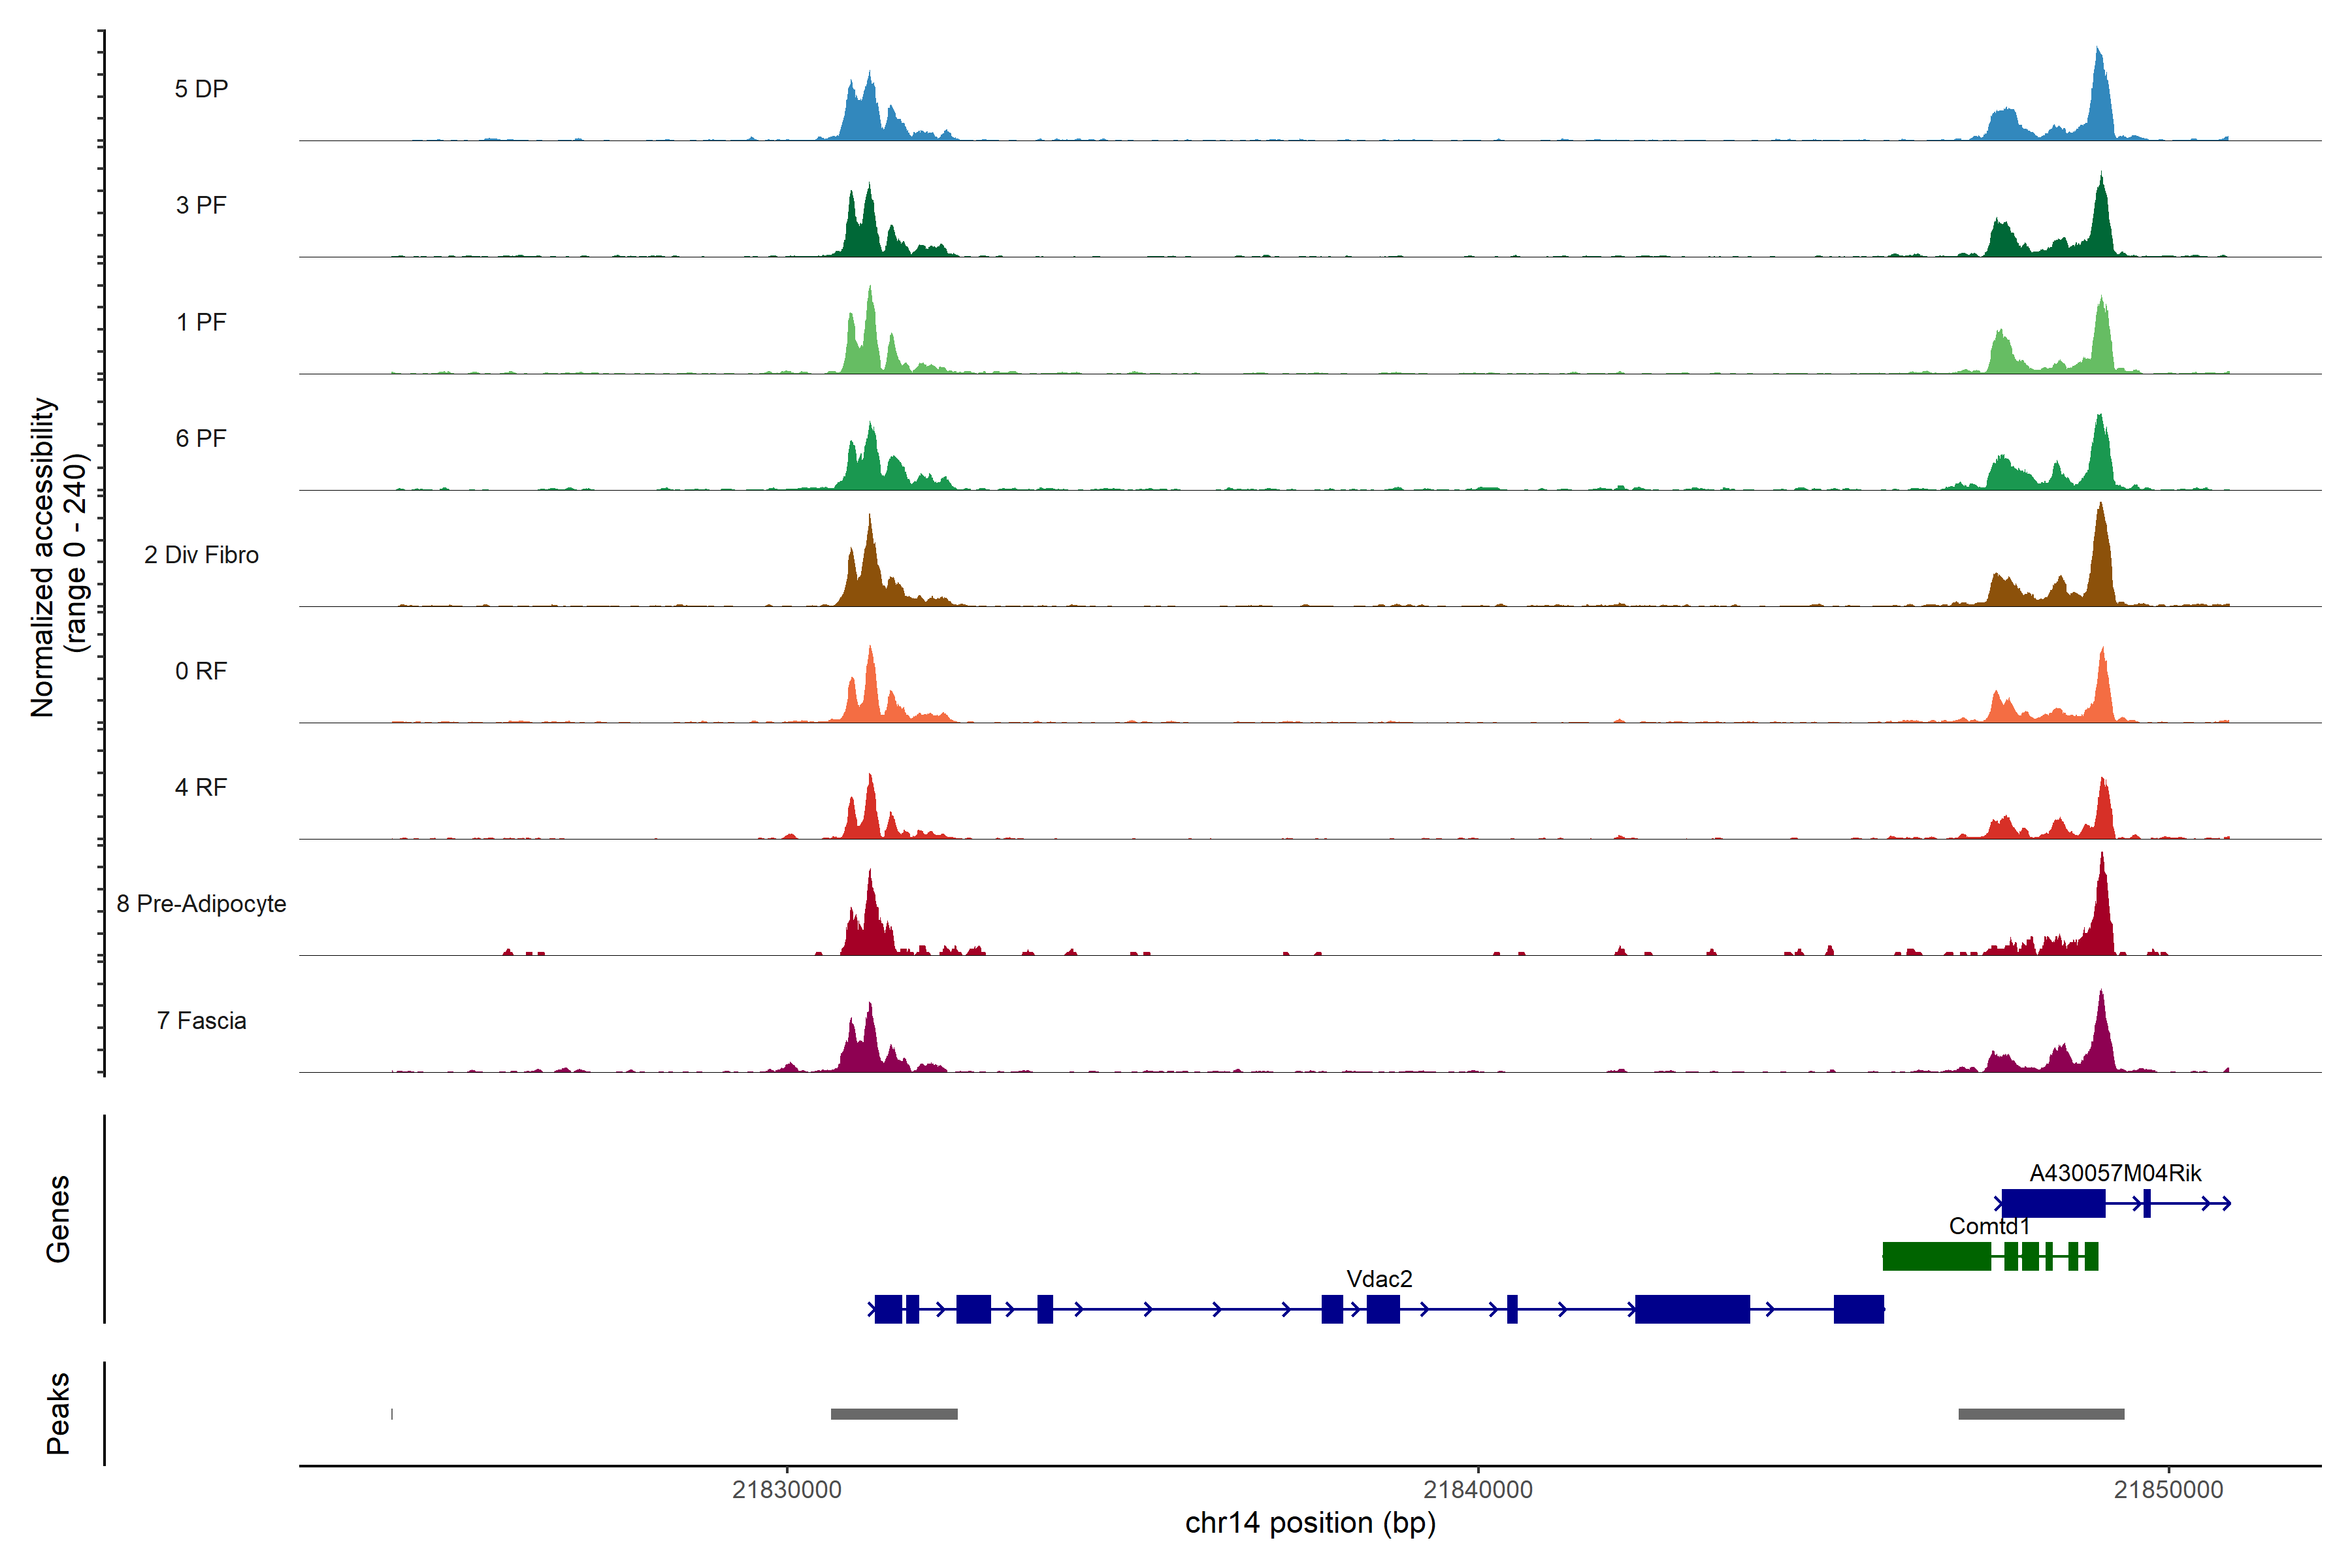Click the chr14 position (bp) axis title
The height and width of the screenshot is (1568, 2352).
pos(1310,1523)
